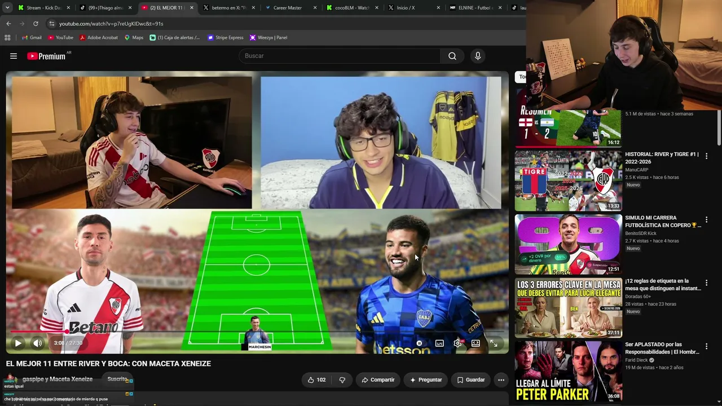Click the Preguntar button
This screenshot has width=722, height=406.
point(426,380)
